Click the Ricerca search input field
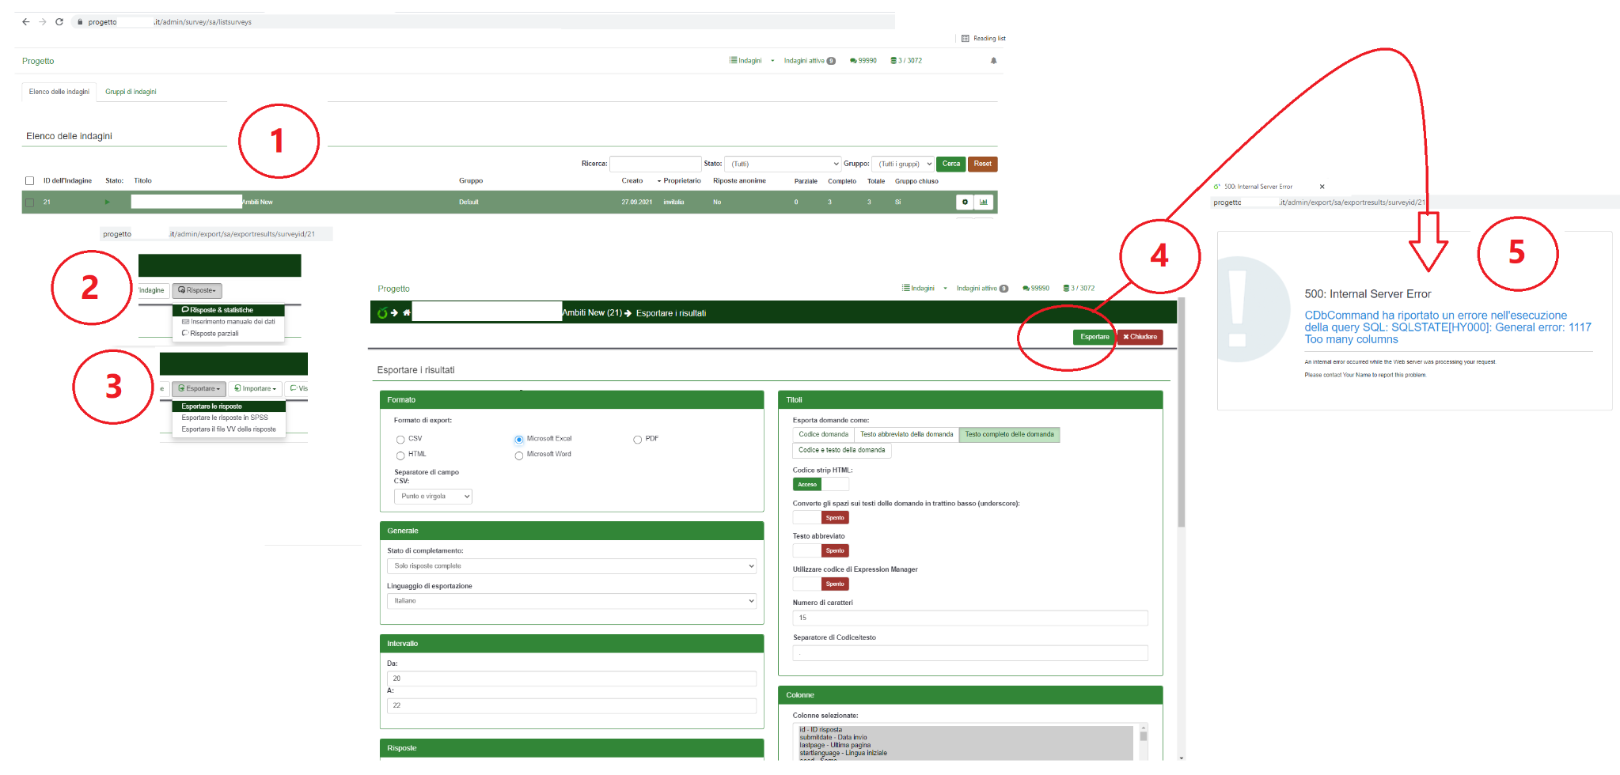Image resolution: width=1620 pixels, height=775 pixels. (655, 164)
